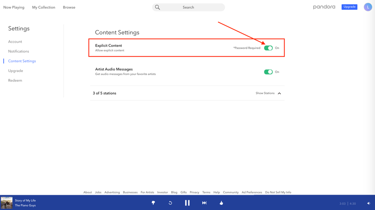This screenshot has height=210, width=375.
Task: Open the My Collection tab
Action: pyautogui.click(x=44, y=7)
